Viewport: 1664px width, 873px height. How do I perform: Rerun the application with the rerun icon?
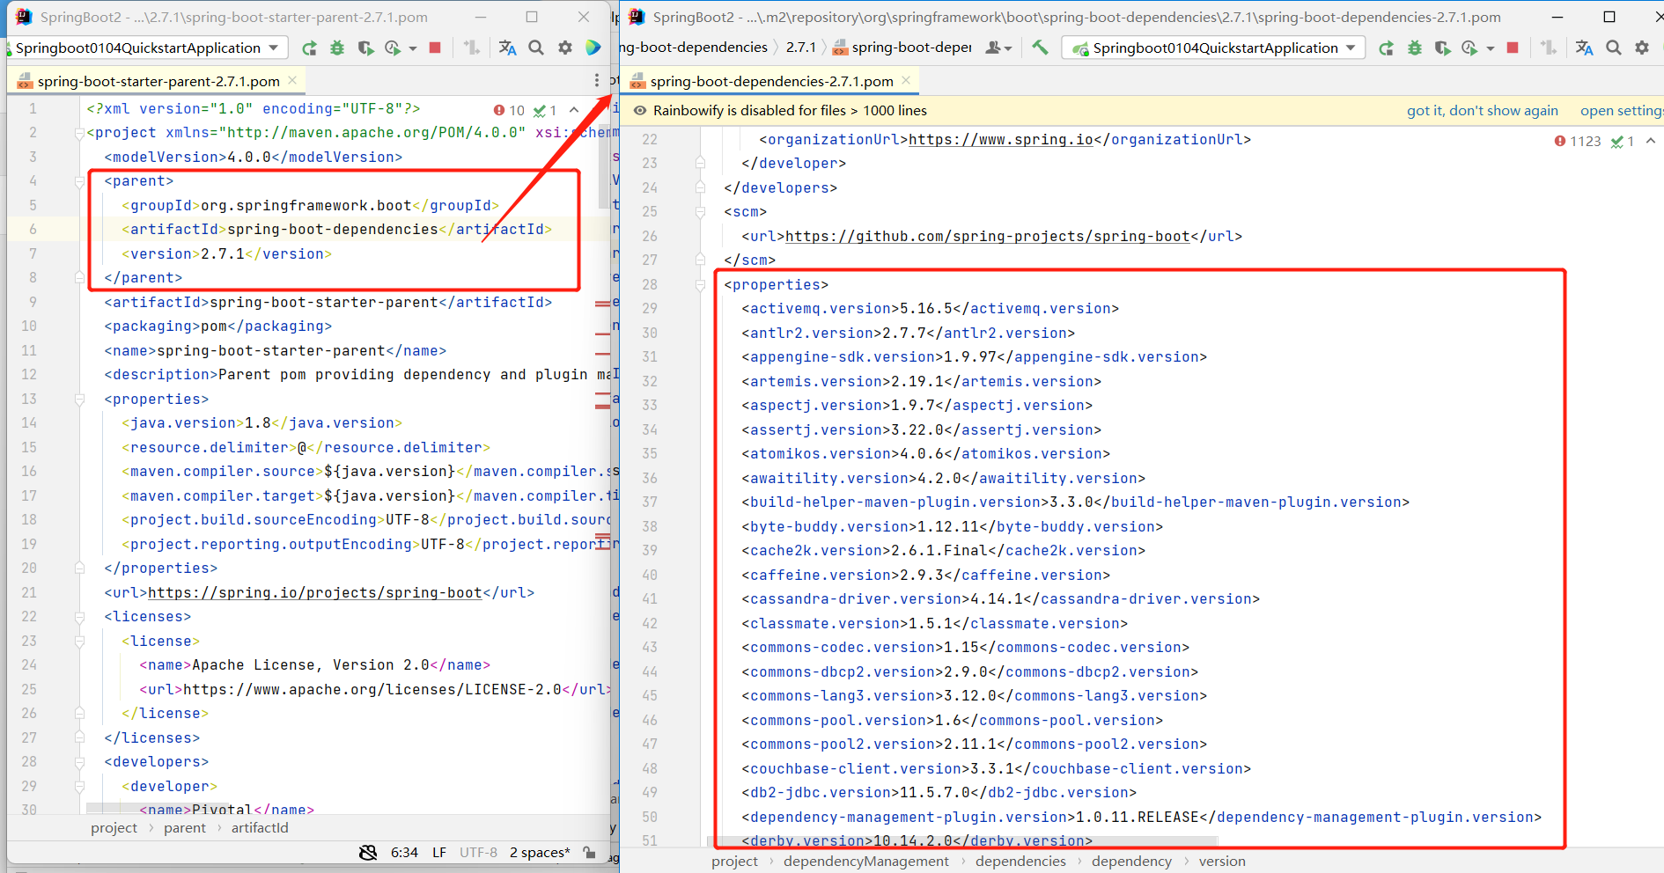tap(1386, 48)
